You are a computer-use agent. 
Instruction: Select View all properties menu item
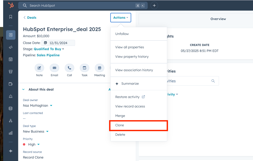click(x=139, y=47)
